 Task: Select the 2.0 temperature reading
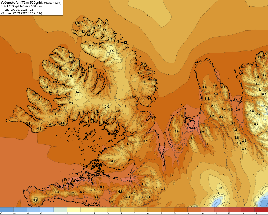coord(107,107)
